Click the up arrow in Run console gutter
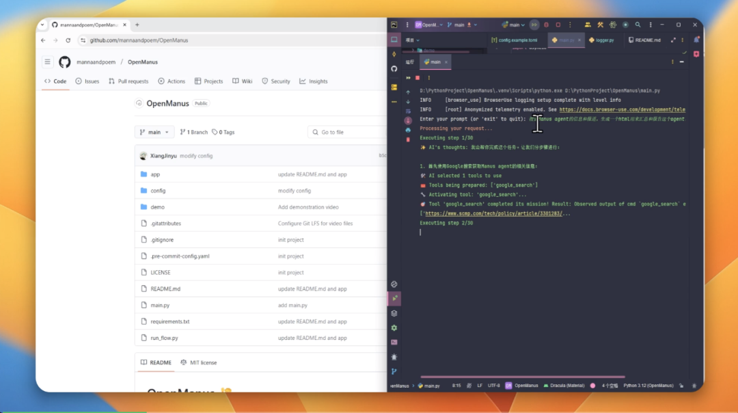 (x=409, y=92)
